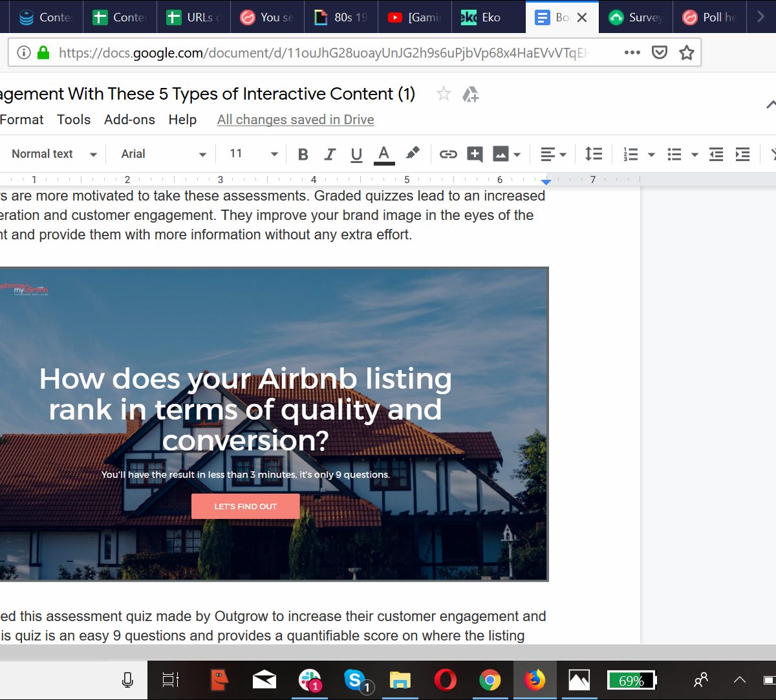Open the Normal text style dropdown
This screenshot has width=776, height=700.
54,154
